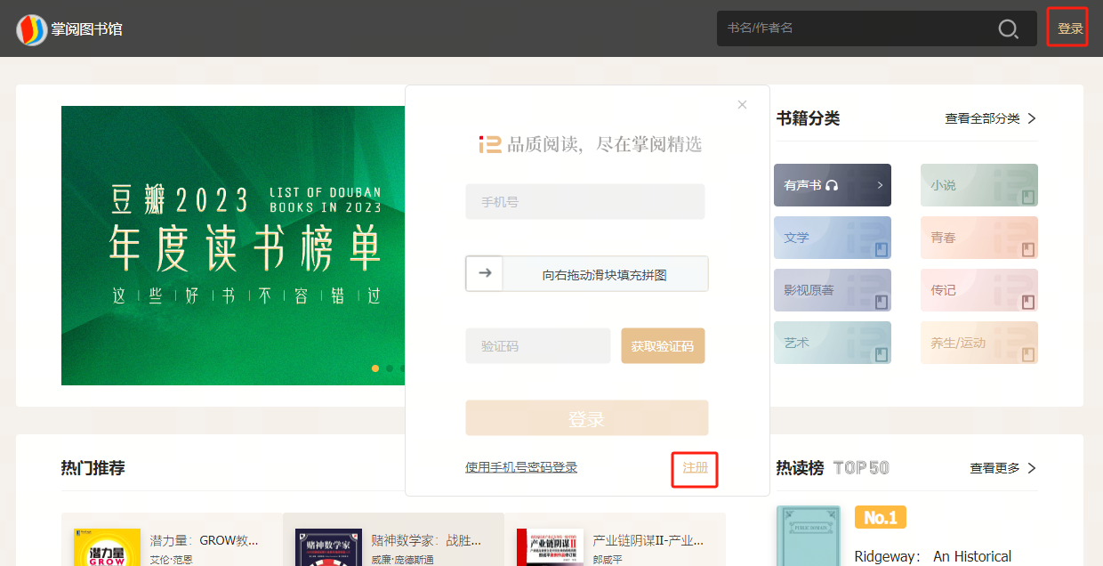Open the 有声书 audiobook category
1103x566 pixels.
[832, 185]
